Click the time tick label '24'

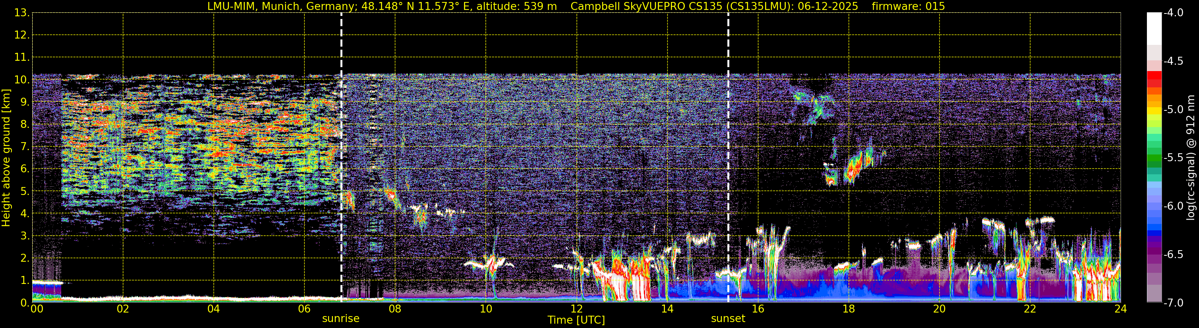[1120, 309]
